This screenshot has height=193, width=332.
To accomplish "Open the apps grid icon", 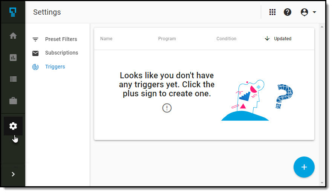I will (x=272, y=12).
